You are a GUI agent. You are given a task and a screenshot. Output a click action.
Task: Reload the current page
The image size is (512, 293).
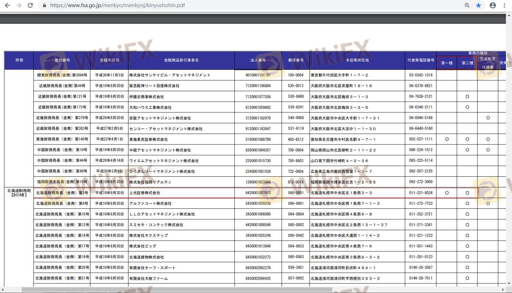pos(30,5)
